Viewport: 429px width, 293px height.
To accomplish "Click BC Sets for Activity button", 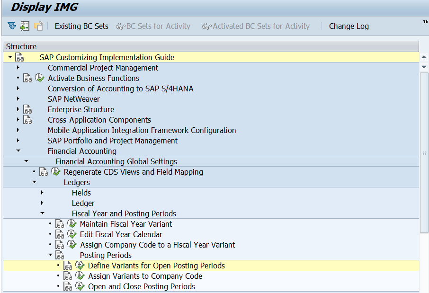I will pos(153,26).
